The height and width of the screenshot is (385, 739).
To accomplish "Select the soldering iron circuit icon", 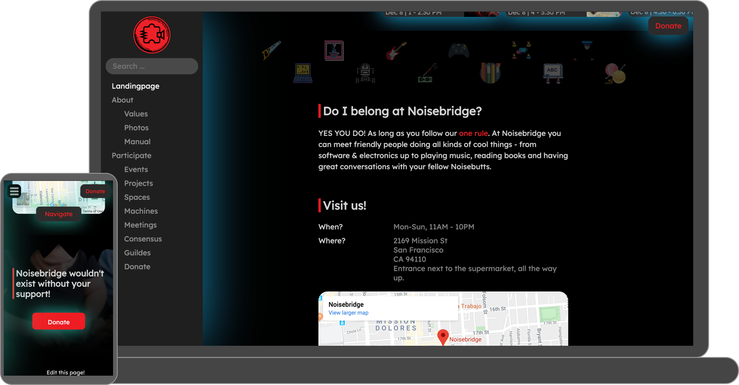I will pos(427,73).
